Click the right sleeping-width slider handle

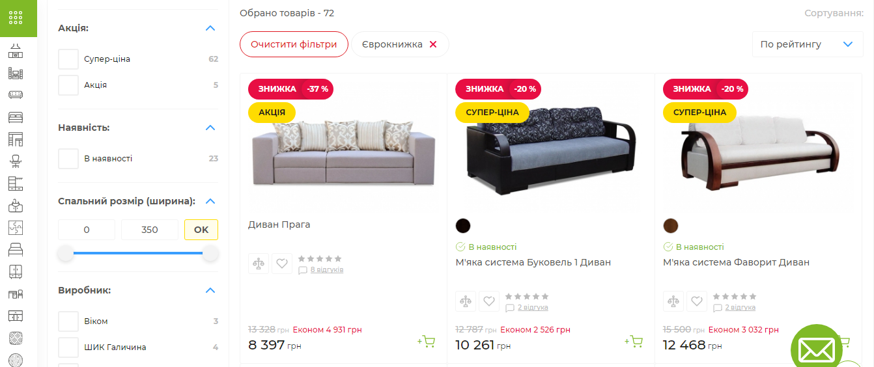(210, 253)
